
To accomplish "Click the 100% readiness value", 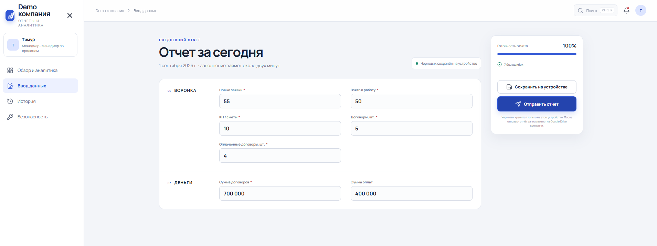I will (x=569, y=46).
